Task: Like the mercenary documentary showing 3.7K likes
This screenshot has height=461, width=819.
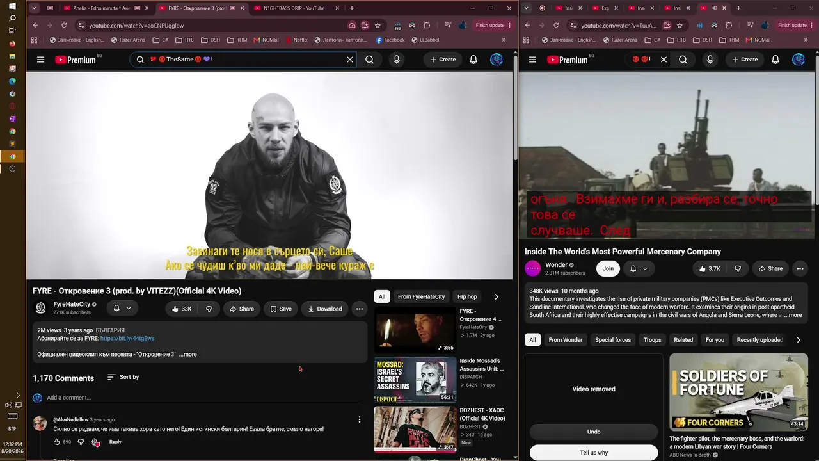Action: click(710, 269)
